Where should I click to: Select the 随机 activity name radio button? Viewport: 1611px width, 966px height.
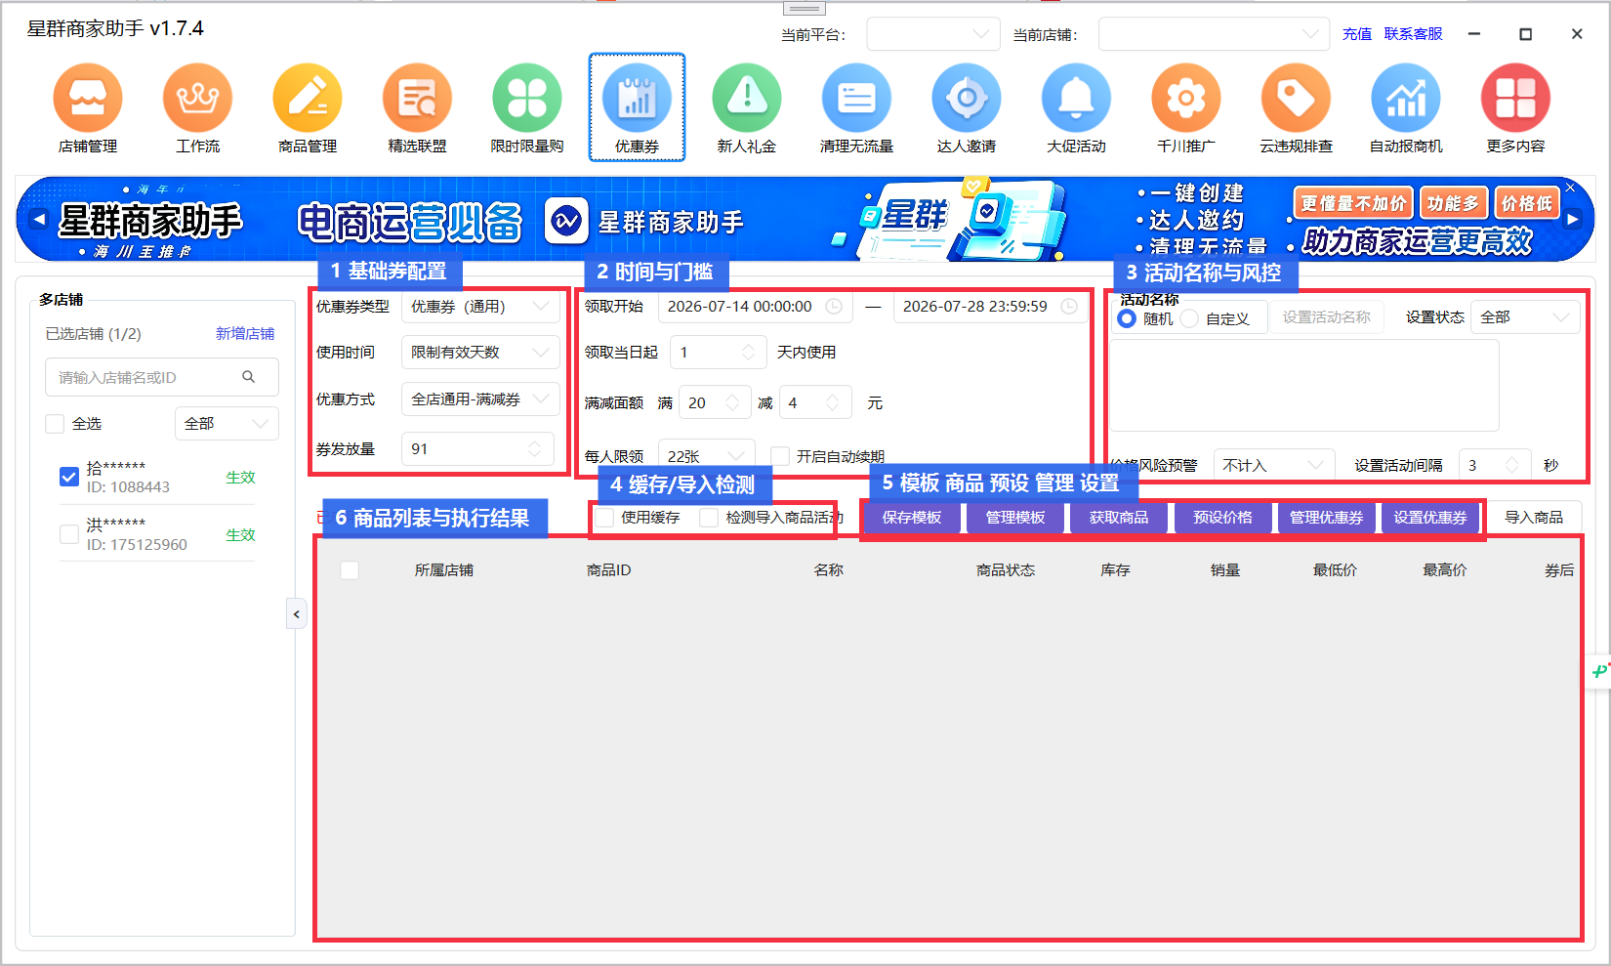click(1127, 318)
